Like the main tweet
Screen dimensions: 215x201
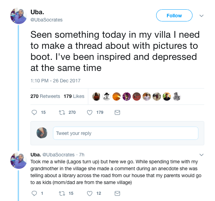click(90, 112)
